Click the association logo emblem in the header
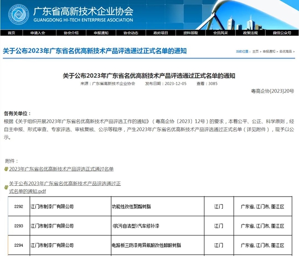 [x=19, y=14]
